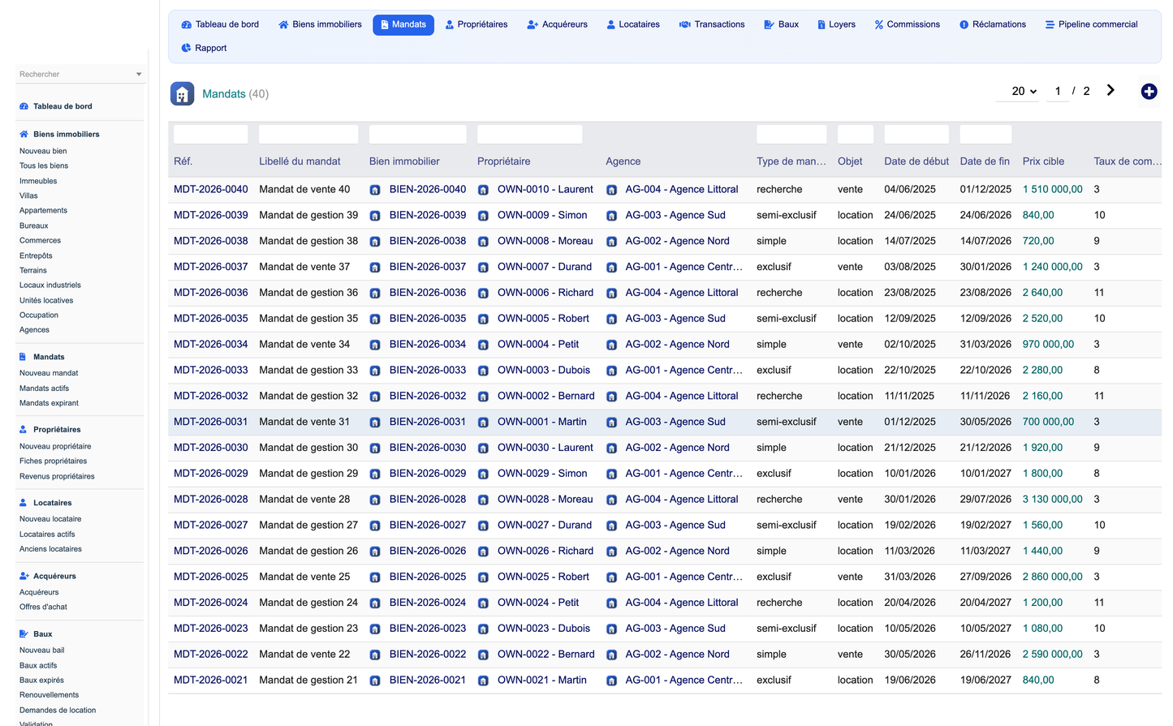Open the Loyers tab
Screen dimensions: 1173x726
click(836, 24)
